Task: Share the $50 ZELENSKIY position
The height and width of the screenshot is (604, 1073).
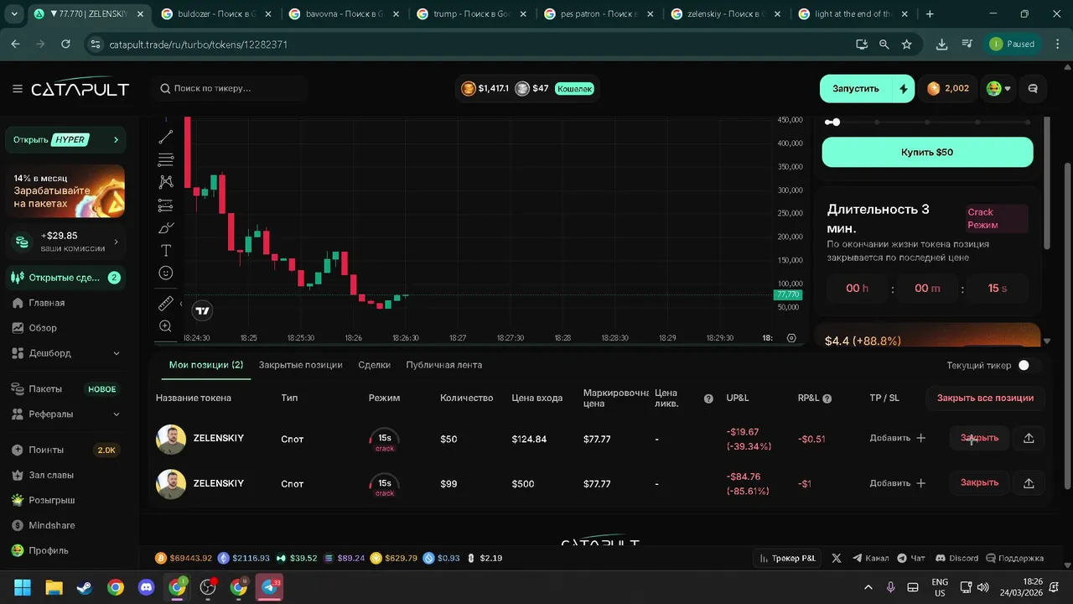Action: click(x=1029, y=438)
